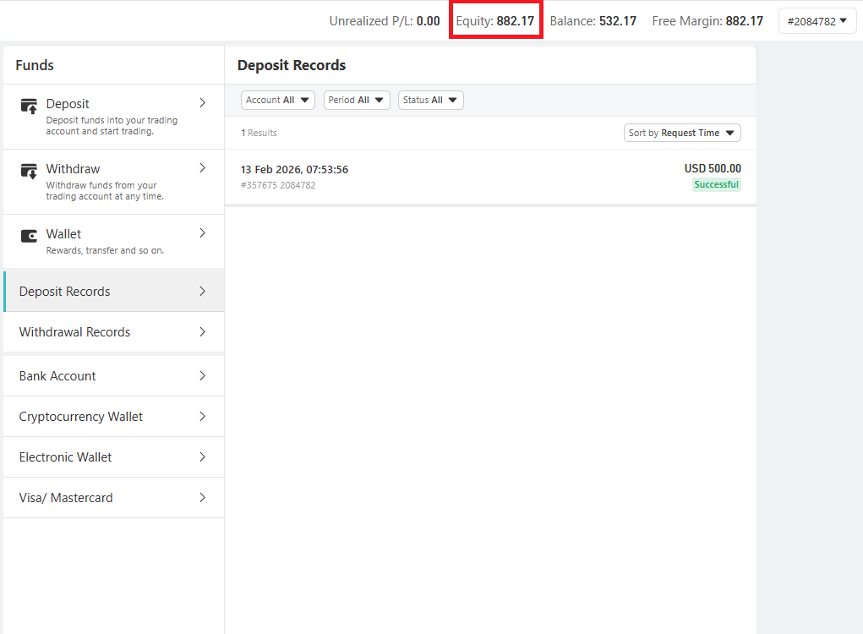Screen dimensions: 863x634
Task: Click chevron arrow next to Deposit
Action: [202, 103]
